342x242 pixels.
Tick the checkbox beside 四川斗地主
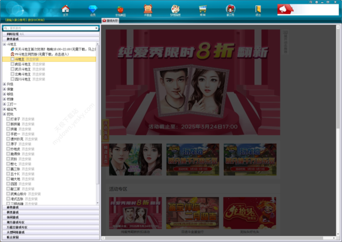(x=13, y=79)
